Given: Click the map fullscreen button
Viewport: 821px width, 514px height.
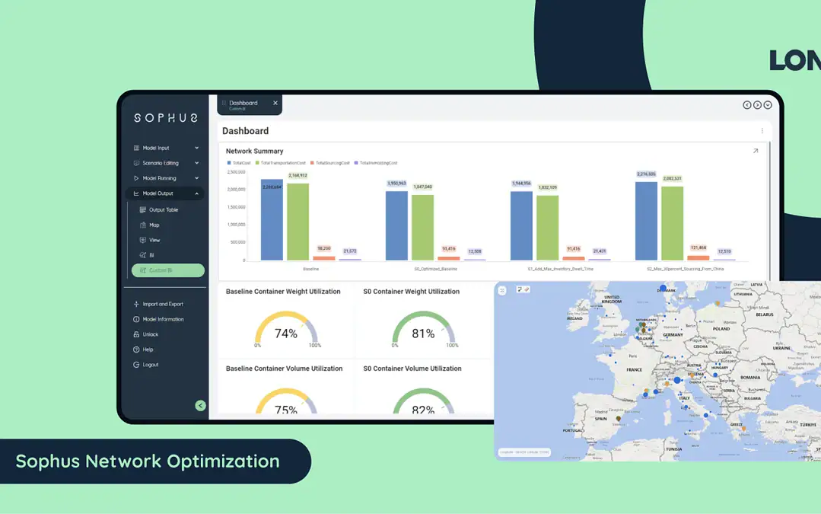Looking at the screenshot, I should click(x=502, y=290).
